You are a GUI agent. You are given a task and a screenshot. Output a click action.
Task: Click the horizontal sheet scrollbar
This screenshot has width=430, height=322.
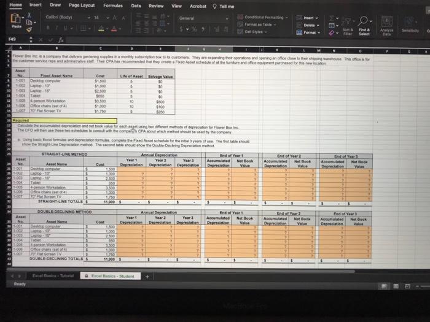coord(181,271)
